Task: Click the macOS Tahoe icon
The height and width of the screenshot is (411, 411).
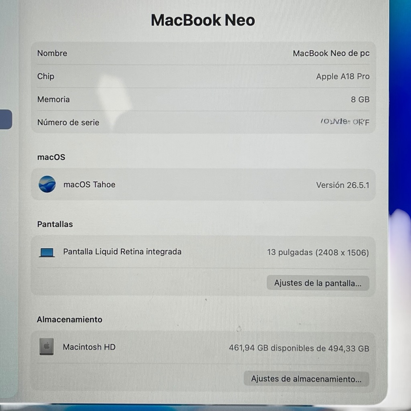Action: pyautogui.click(x=47, y=184)
